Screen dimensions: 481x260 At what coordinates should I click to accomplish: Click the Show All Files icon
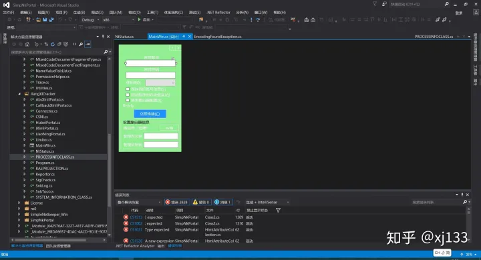tap(65, 44)
